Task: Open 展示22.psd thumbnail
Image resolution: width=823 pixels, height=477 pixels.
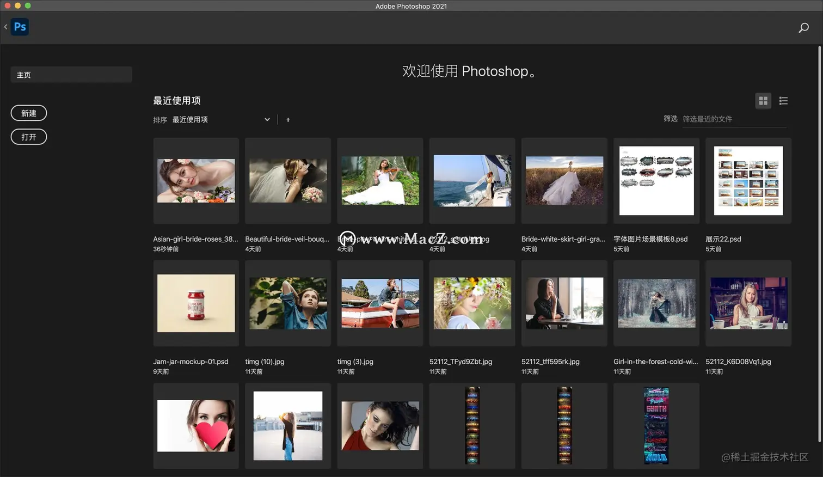Action: tap(748, 181)
